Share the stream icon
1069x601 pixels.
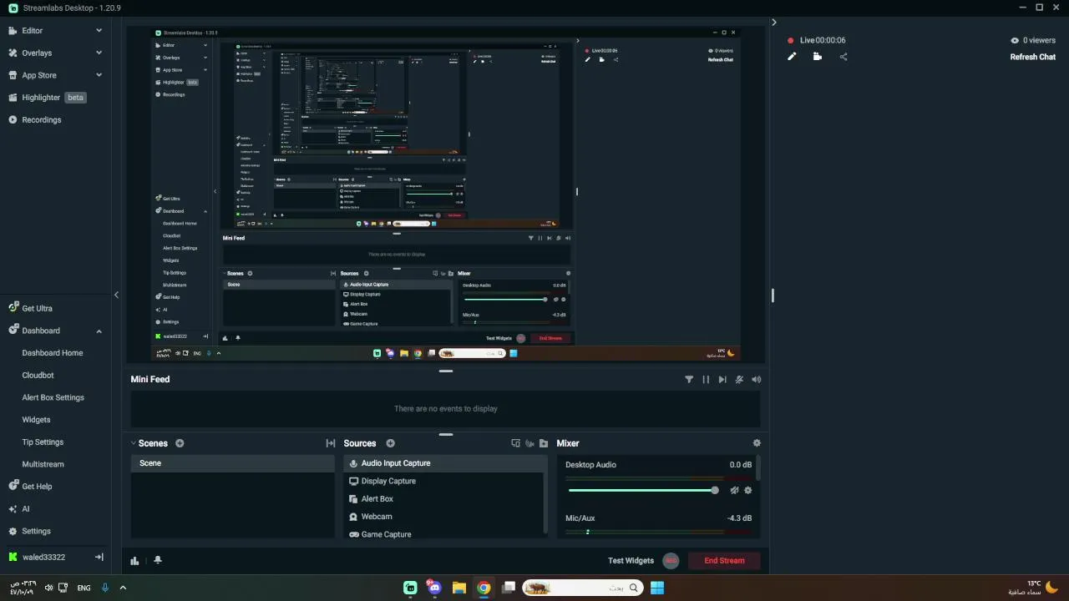coord(843,57)
